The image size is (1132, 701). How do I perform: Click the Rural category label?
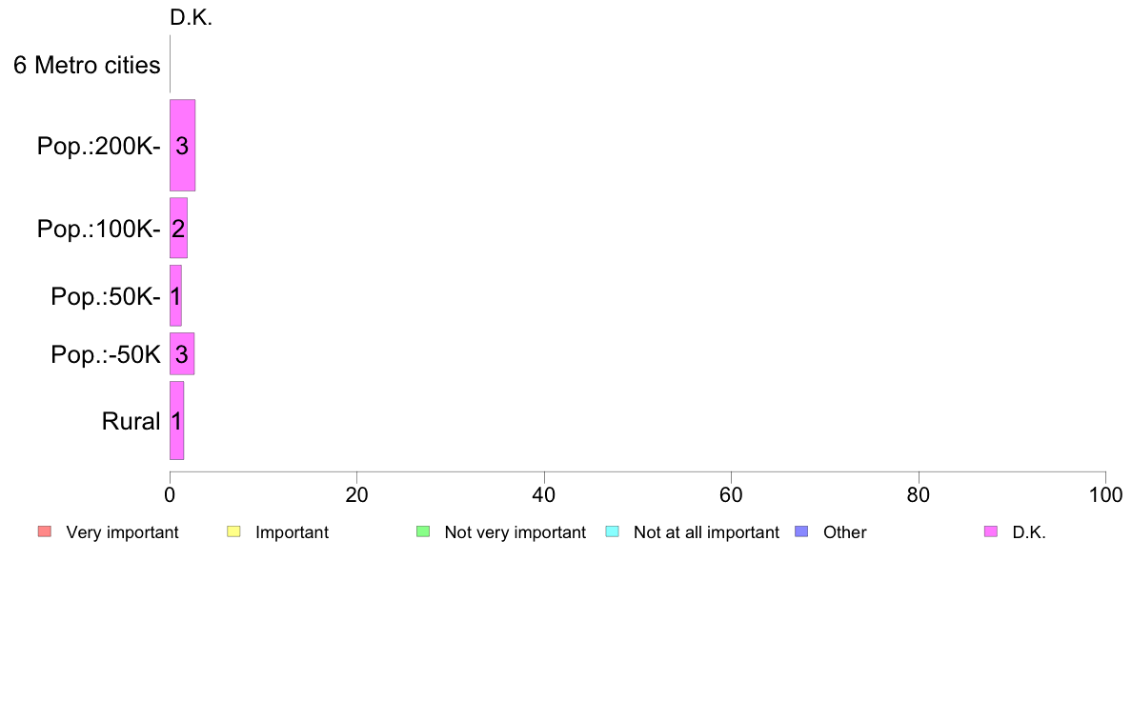pyautogui.click(x=131, y=421)
